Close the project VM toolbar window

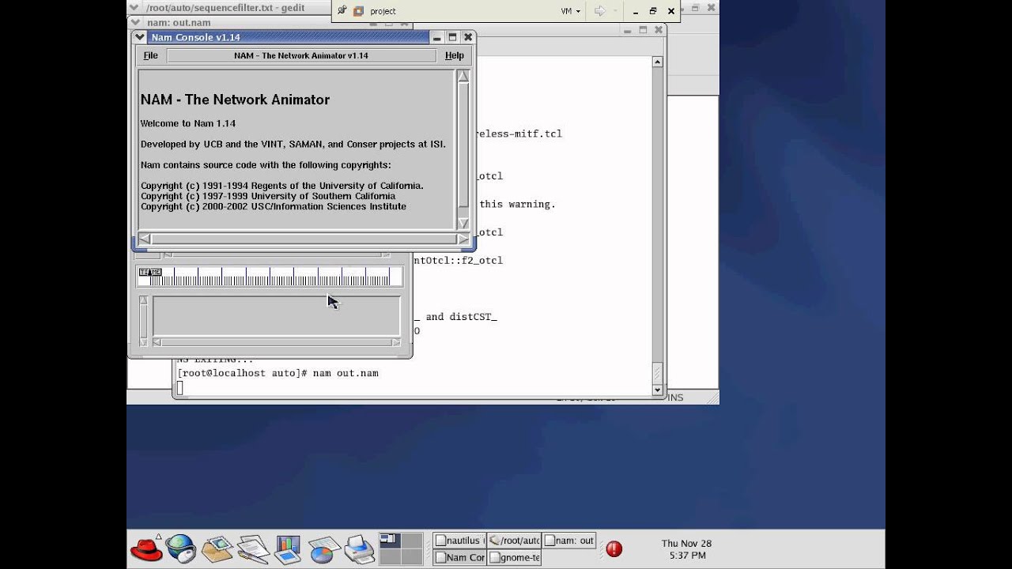click(x=671, y=11)
